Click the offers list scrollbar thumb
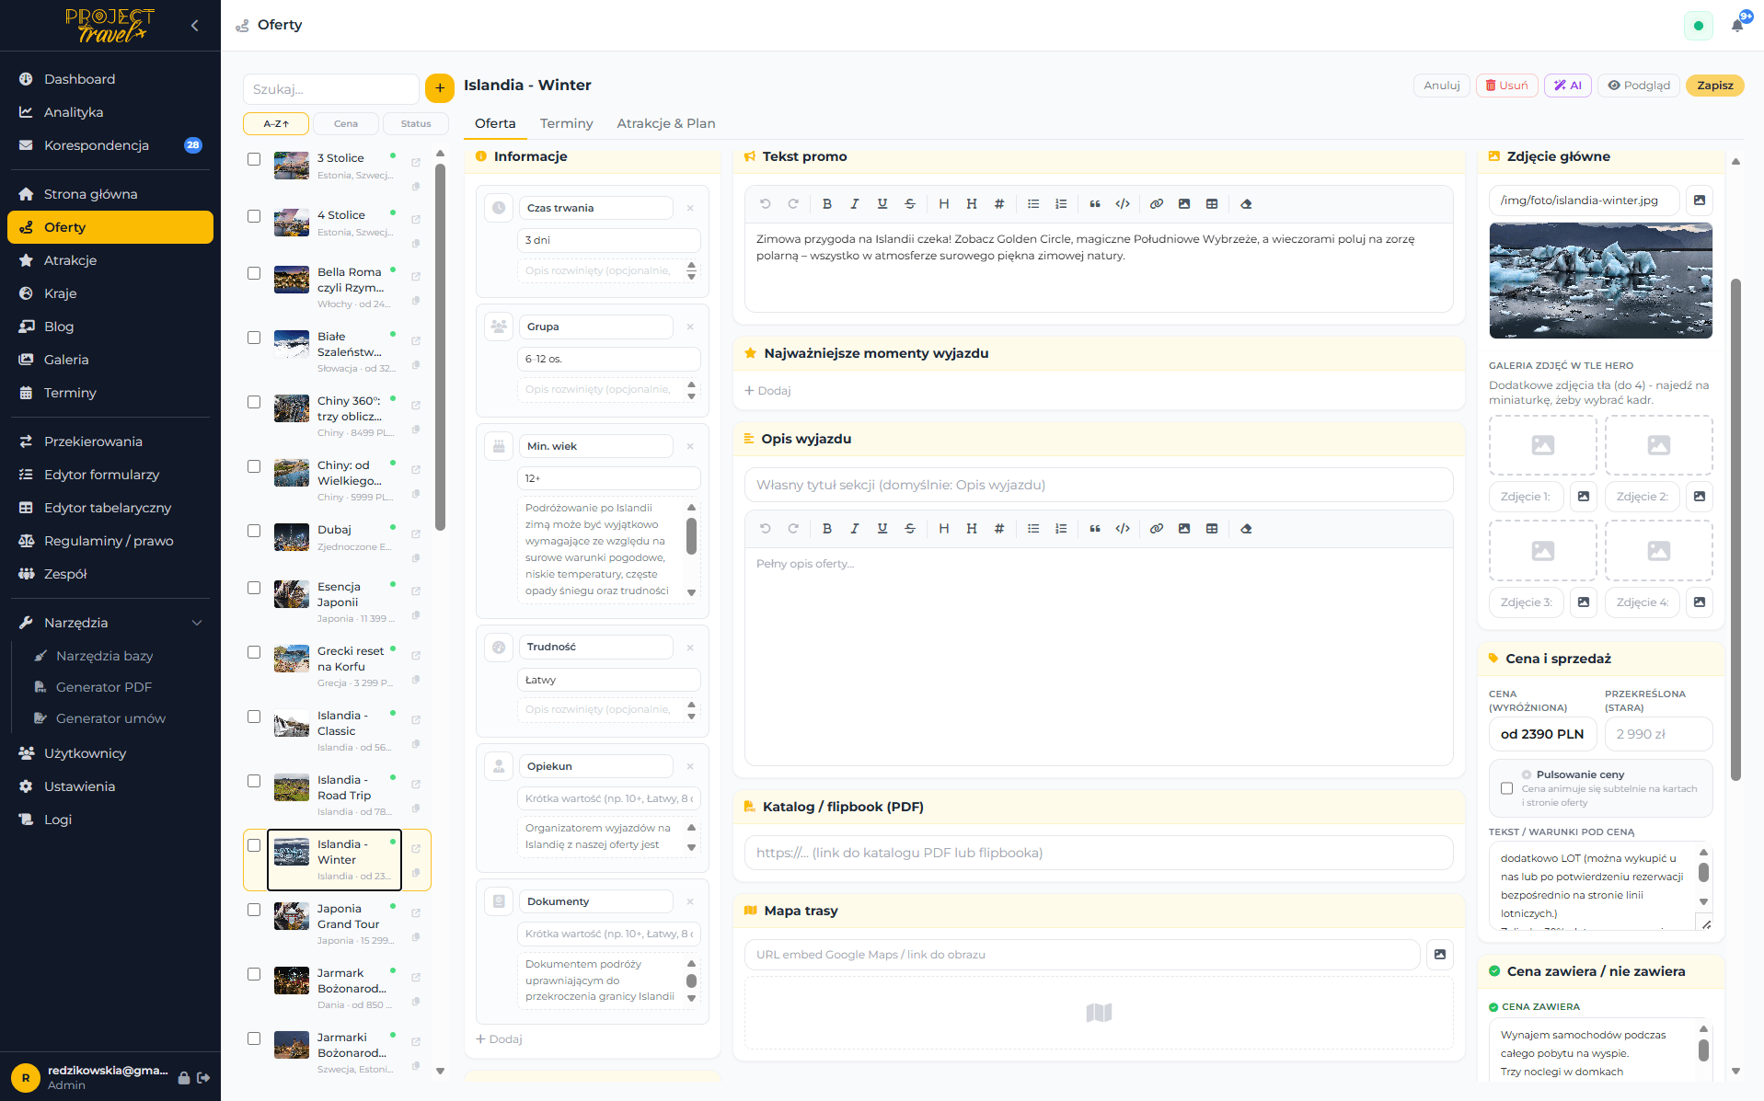The width and height of the screenshot is (1764, 1101). [440, 348]
